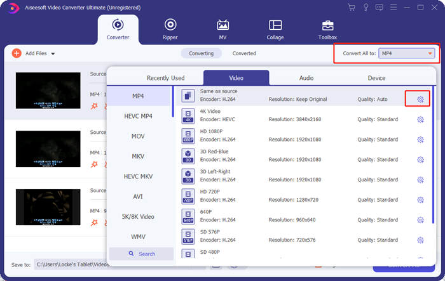Click the third video thumbnail
The height and width of the screenshot is (281, 445).
[48, 207]
